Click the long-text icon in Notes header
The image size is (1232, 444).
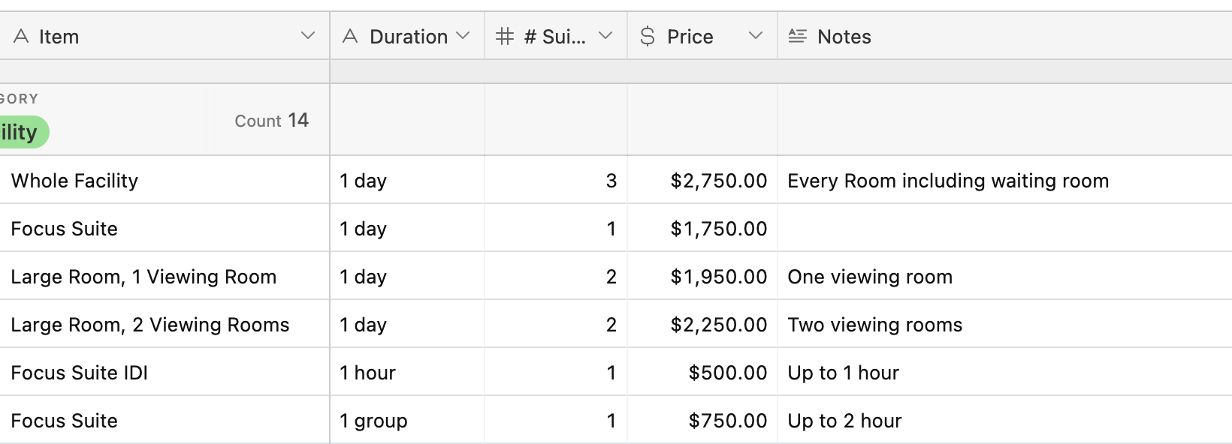pos(798,36)
